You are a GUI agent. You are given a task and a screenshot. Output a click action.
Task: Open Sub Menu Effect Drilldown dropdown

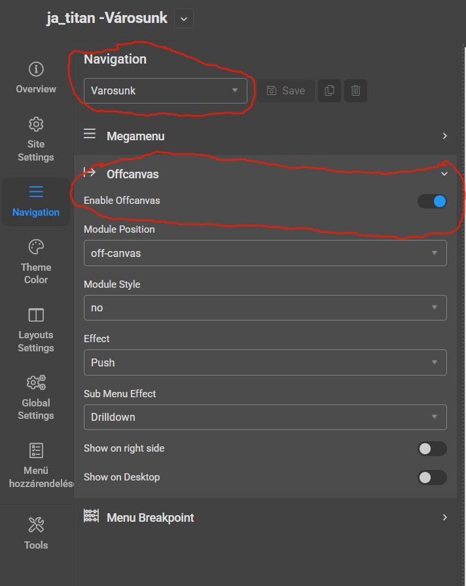(265, 417)
